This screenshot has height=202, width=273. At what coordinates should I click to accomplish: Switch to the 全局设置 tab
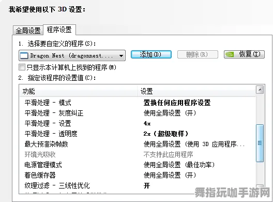click(x=28, y=31)
